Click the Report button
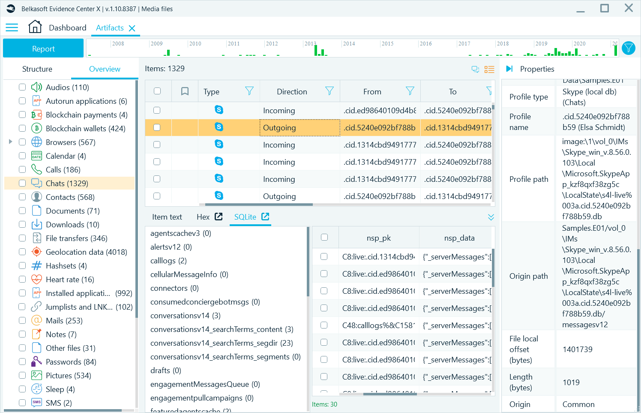This screenshot has width=641, height=413. coord(43,48)
